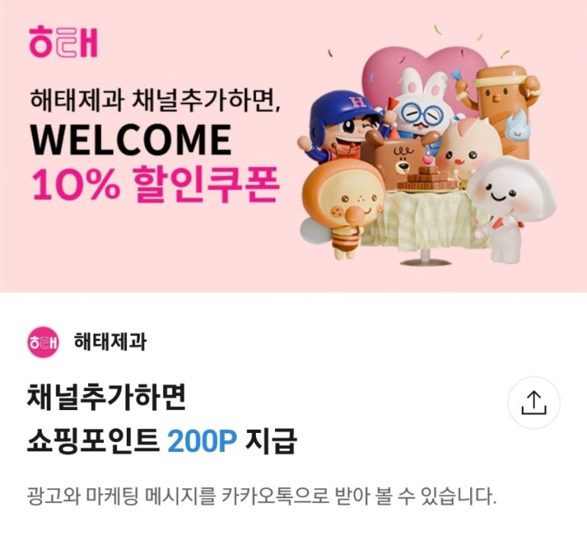Select the 채널추가하면 heading

pos(106,398)
